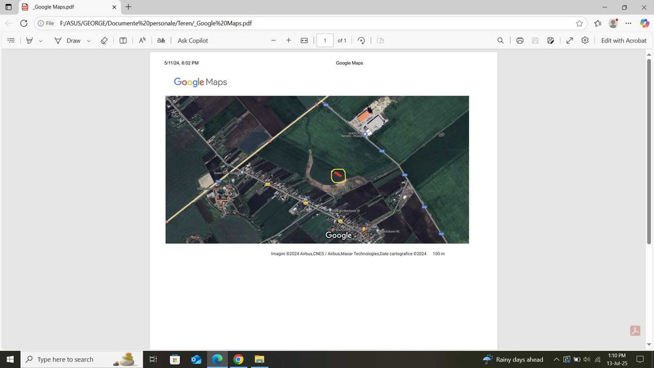Open the Favorites list icon
Viewport: 654px width, 368px height.
[x=598, y=24]
